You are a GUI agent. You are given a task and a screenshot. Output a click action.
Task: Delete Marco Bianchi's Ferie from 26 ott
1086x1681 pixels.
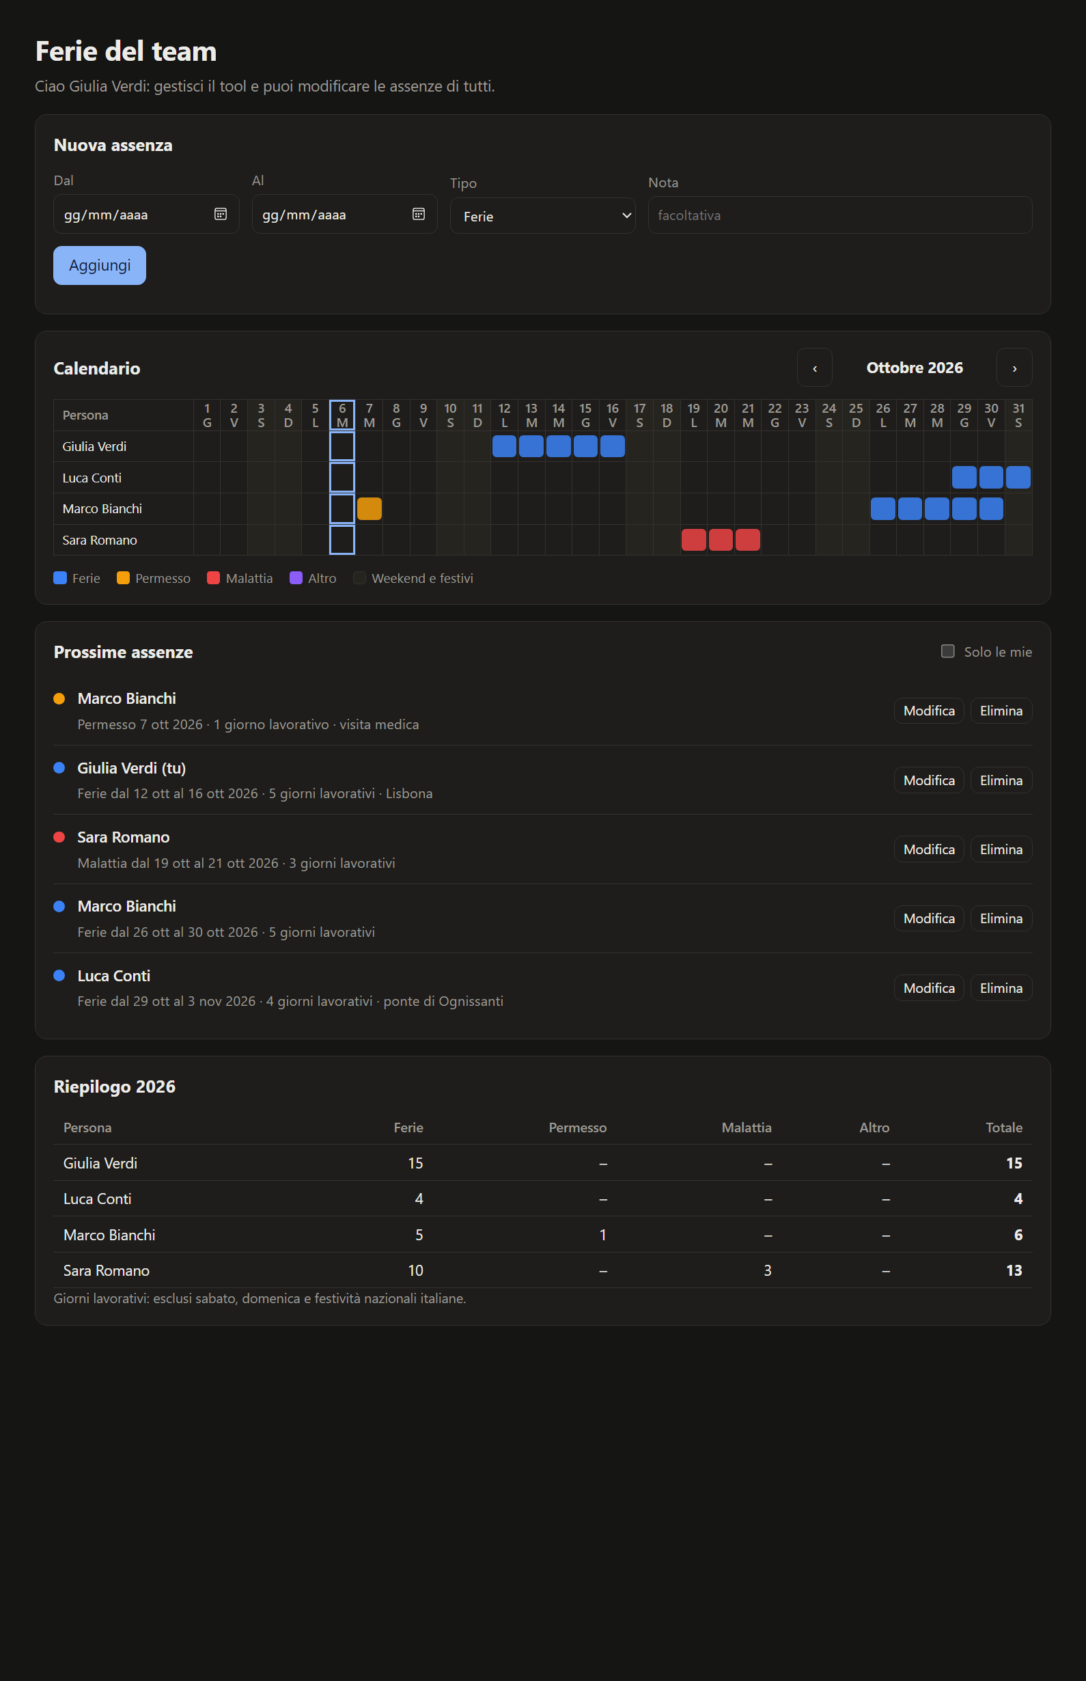pyautogui.click(x=1001, y=918)
